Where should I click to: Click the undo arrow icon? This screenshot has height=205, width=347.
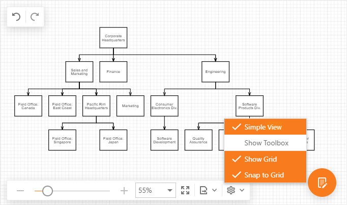(x=16, y=17)
